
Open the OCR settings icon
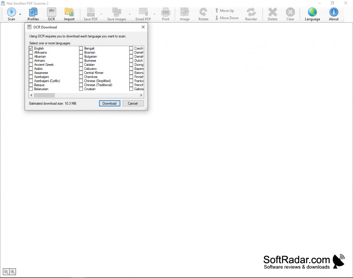click(51, 14)
